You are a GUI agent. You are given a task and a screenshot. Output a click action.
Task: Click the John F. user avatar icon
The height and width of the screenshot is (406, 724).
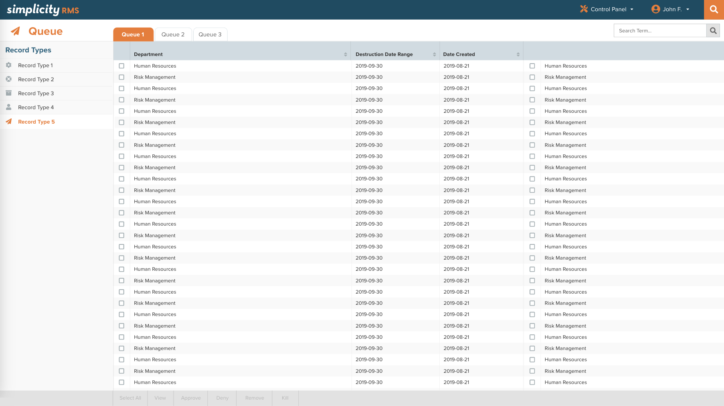pos(655,9)
